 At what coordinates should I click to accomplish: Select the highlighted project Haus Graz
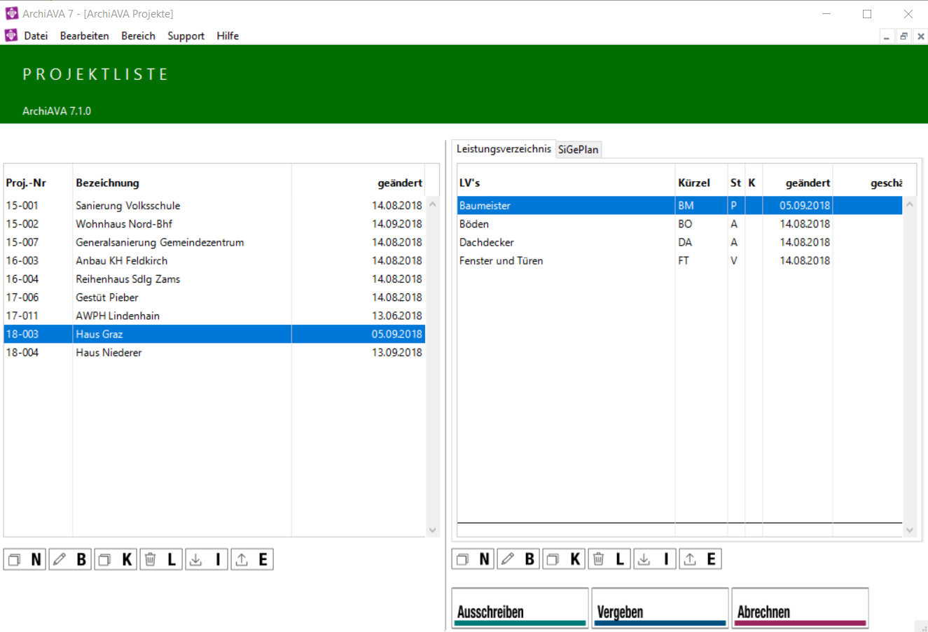point(214,334)
